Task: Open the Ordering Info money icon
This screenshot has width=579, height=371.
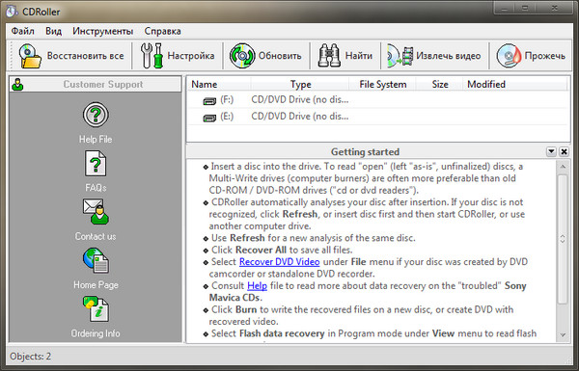Action: pyautogui.click(x=96, y=308)
